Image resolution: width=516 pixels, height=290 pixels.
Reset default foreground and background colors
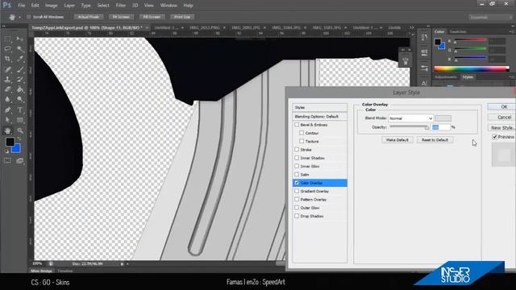point(6,151)
